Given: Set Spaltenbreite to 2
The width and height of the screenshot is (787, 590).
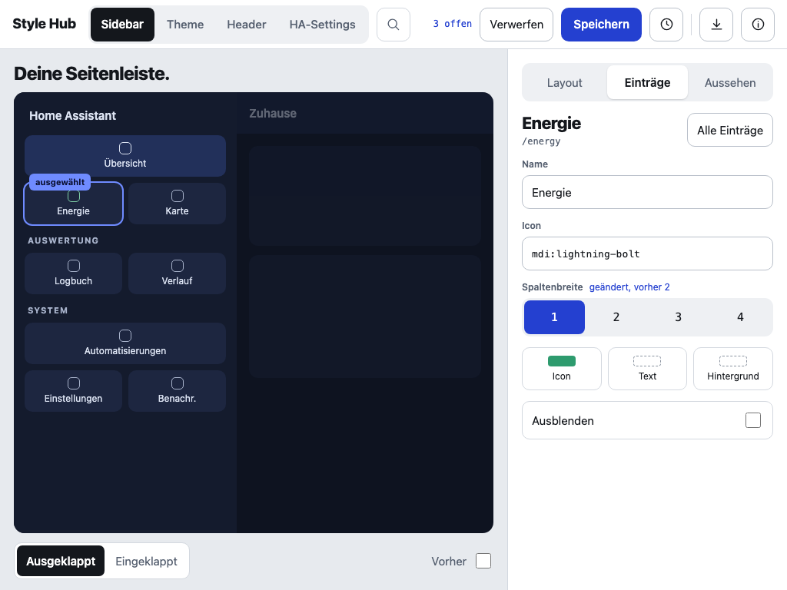Looking at the screenshot, I should (616, 317).
